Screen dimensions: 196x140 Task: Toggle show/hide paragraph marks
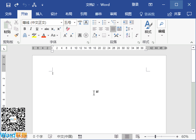pos(137,35)
